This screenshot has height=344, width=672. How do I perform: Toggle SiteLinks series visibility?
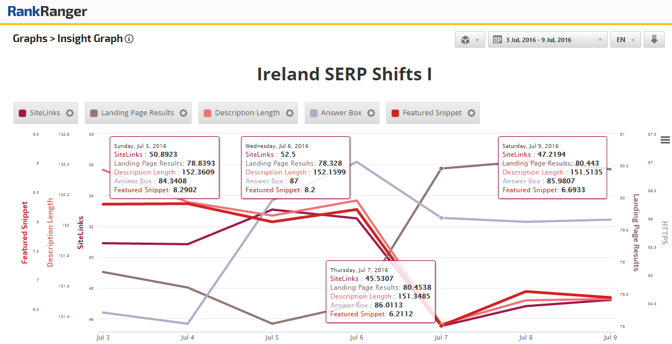pos(44,113)
